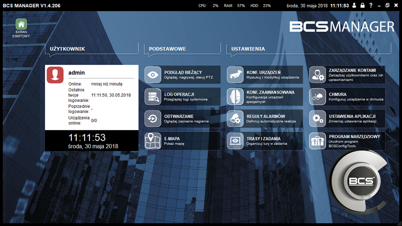This screenshot has width=402, height=226.
Task: Click the Chmura cloud icon
Action: [317, 97]
